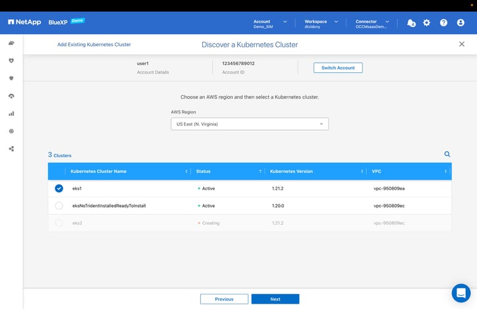Open the chat support bubble

click(x=461, y=293)
